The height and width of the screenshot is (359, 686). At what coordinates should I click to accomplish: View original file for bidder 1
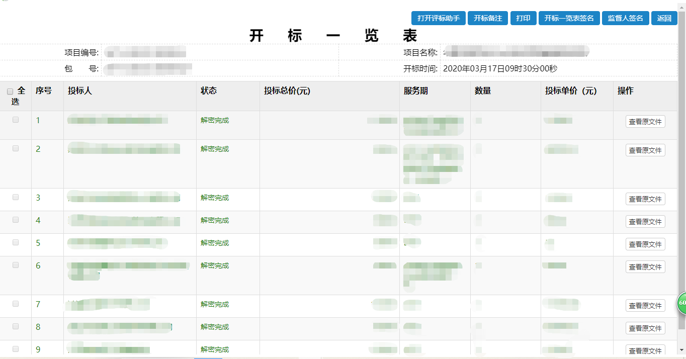pos(645,122)
